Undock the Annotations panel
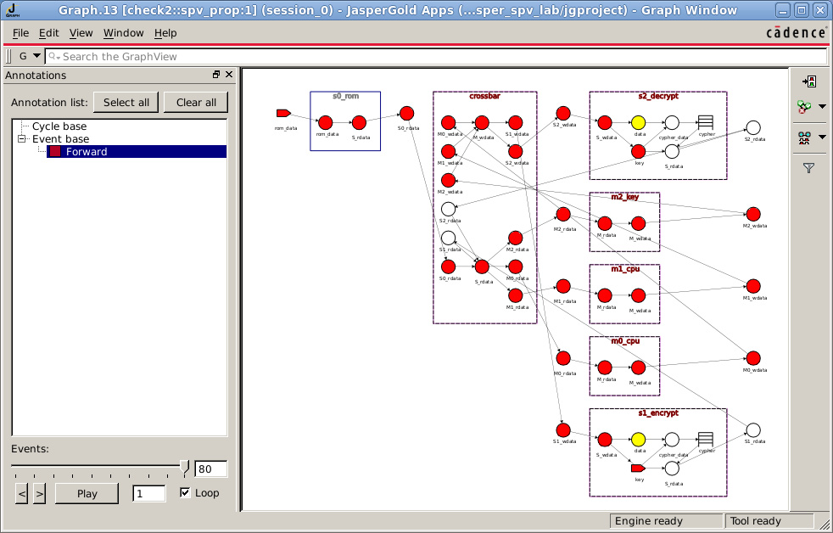833x533 pixels. pos(216,75)
